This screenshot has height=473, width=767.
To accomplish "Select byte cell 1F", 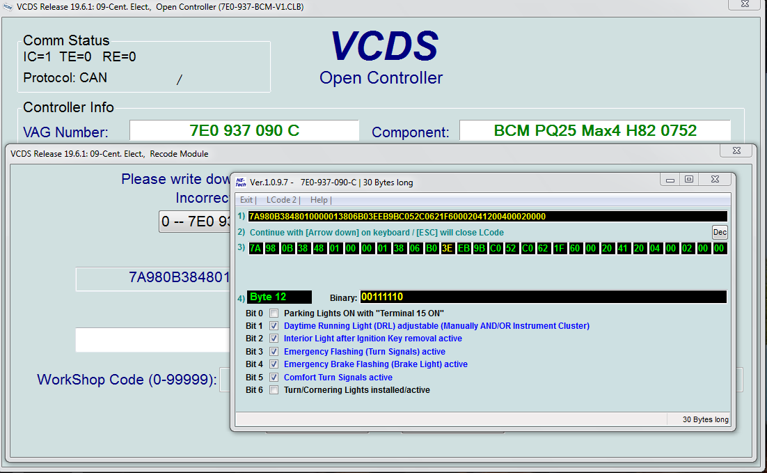I will pos(559,248).
